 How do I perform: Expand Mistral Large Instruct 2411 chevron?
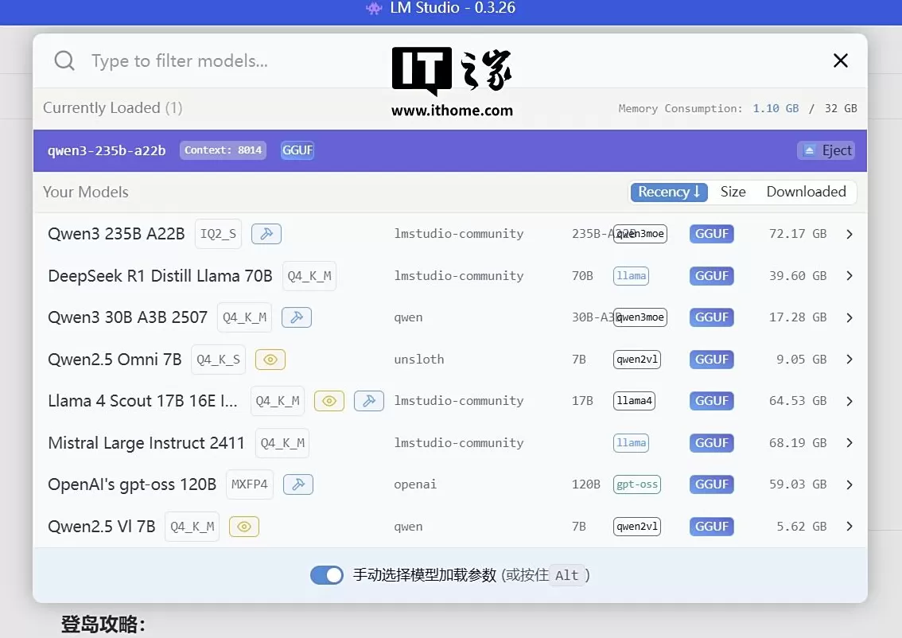click(849, 443)
